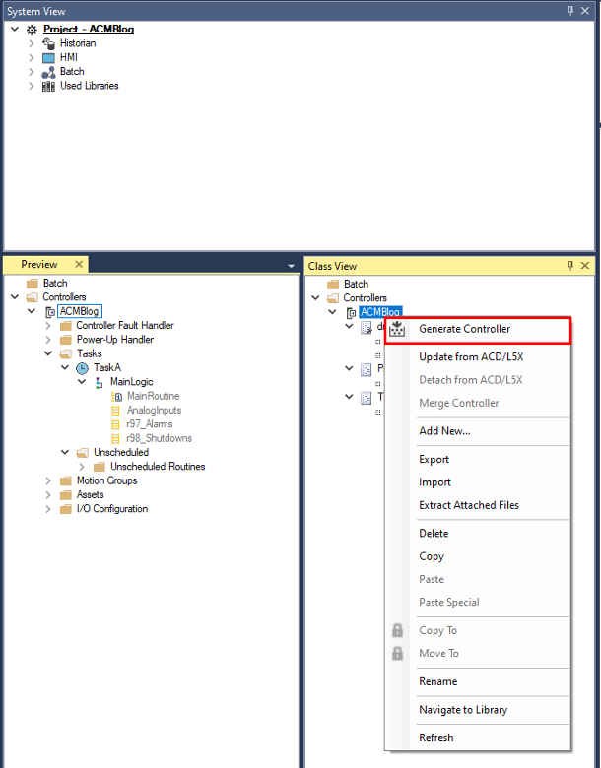This screenshot has width=601, height=768.
Task: Click the TaskA clock icon
Action: point(83,368)
